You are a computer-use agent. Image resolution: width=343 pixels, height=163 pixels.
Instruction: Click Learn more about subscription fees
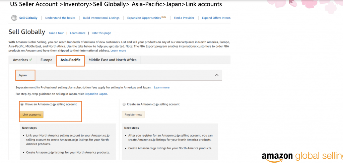tap(162, 87)
